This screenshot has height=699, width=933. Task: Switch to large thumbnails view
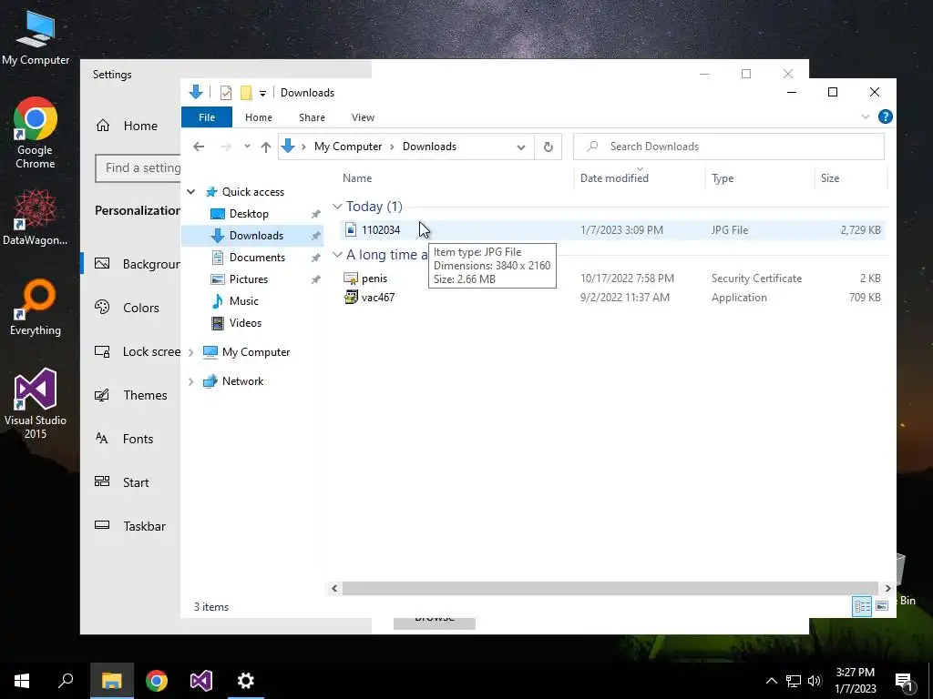click(x=882, y=606)
